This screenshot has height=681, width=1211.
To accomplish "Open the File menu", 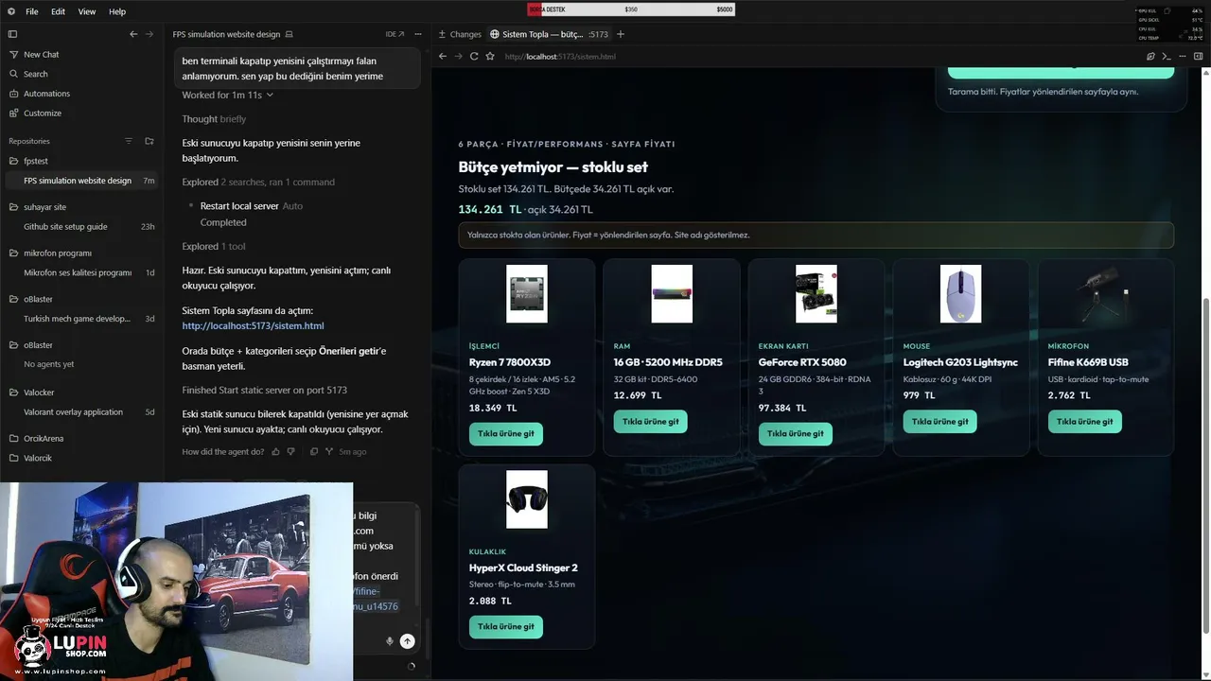I will tap(32, 11).
